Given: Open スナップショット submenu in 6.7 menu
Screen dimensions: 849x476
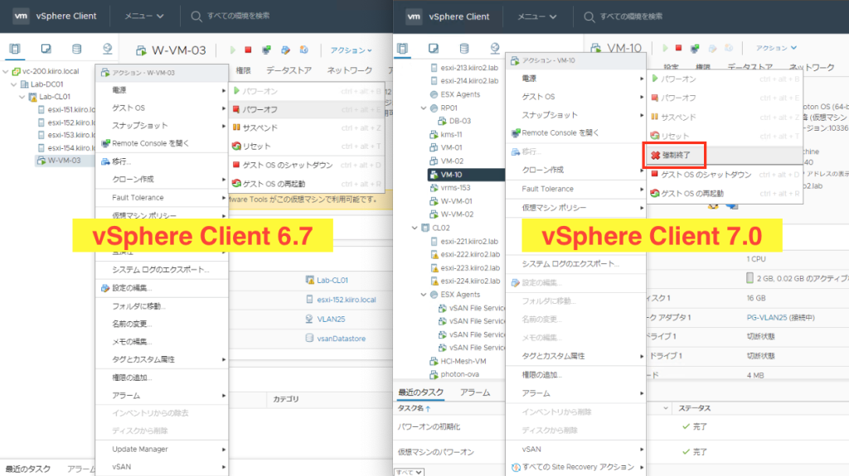Looking at the screenshot, I should click(162, 126).
